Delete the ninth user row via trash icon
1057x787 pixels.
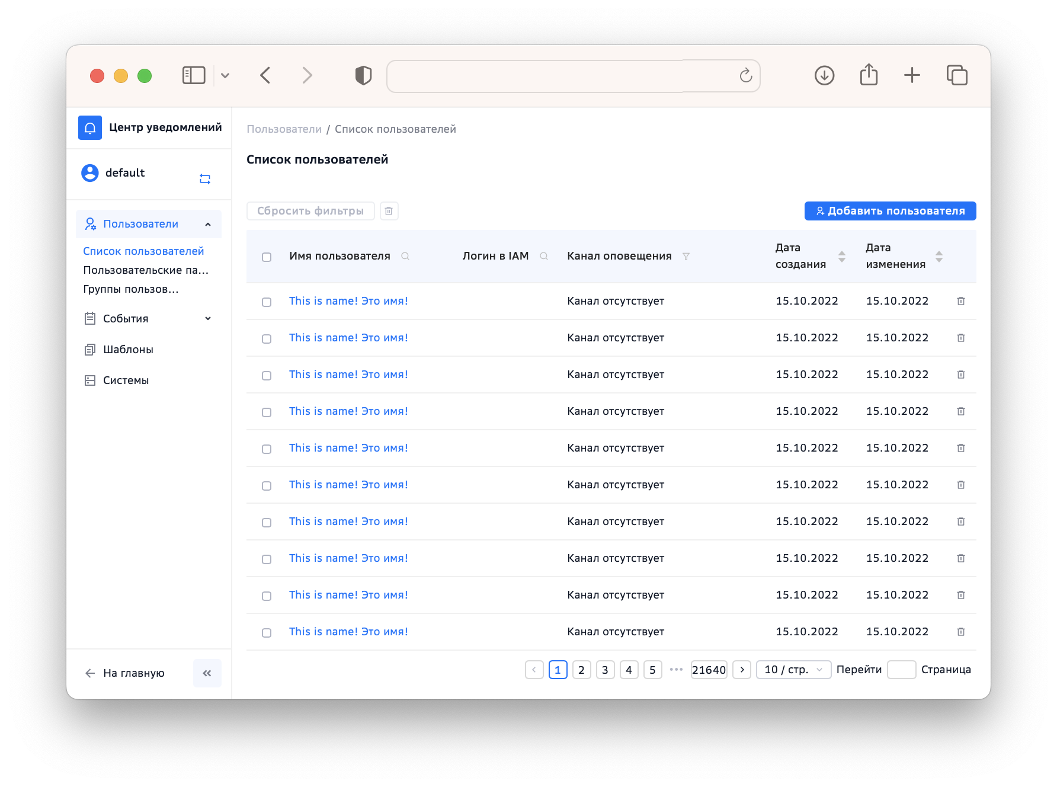click(961, 595)
